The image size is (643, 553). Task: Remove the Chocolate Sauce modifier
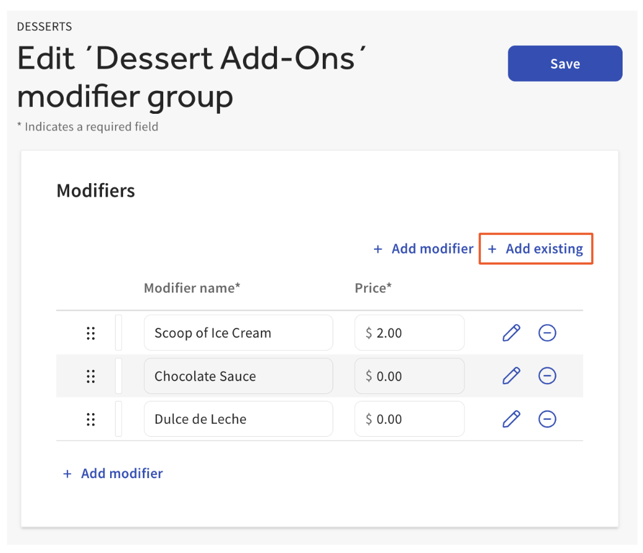click(547, 375)
